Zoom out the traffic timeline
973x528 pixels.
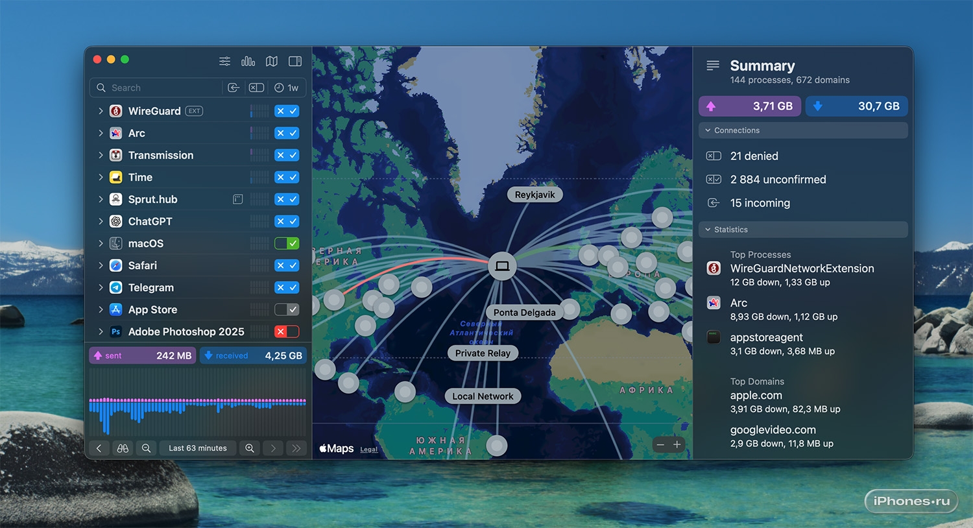coord(147,448)
